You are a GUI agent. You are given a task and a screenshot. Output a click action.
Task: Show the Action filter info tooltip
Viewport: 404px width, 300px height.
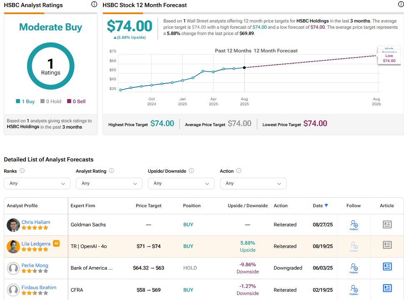(239, 171)
